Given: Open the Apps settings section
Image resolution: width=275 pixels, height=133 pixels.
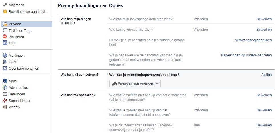Looking at the screenshot, I should 13,81.
